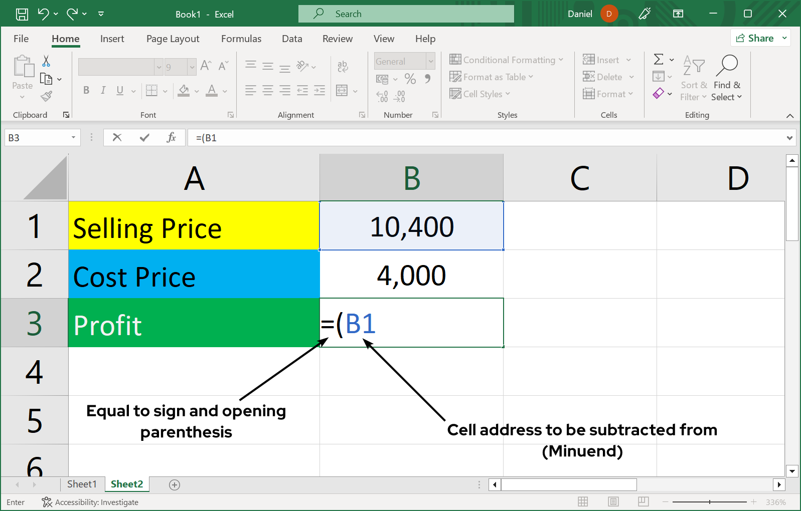The width and height of the screenshot is (801, 511).
Task: Decrease indent of cell contents
Action: coord(302,90)
